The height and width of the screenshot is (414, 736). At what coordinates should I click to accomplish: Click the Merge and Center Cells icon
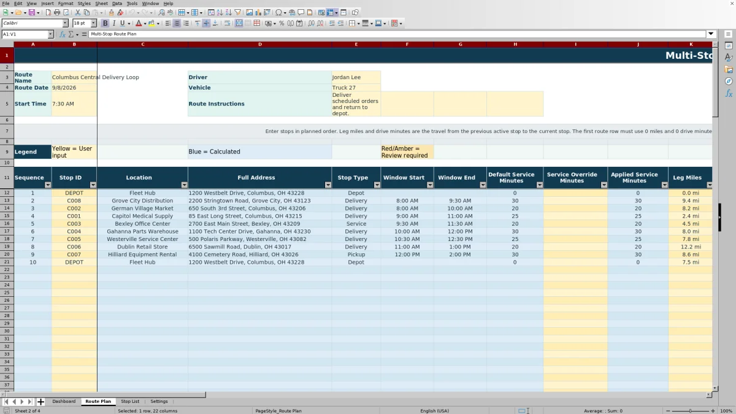point(239,23)
